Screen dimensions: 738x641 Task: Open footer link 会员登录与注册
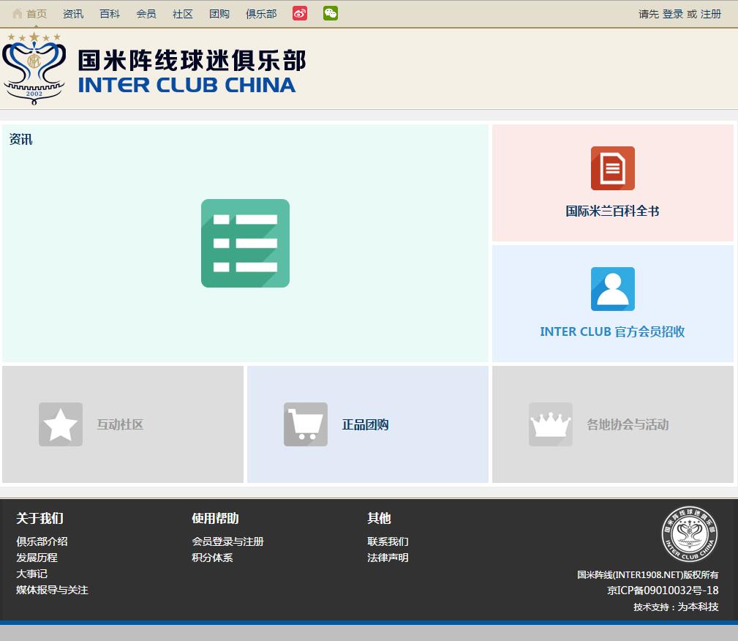227,541
